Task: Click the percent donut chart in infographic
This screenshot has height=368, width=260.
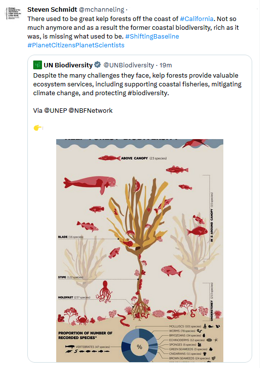Action: click(139, 347)
